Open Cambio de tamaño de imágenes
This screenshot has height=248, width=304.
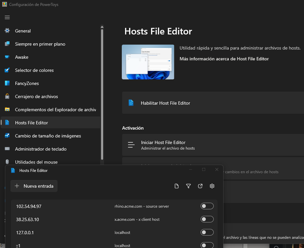coord(48,136)
